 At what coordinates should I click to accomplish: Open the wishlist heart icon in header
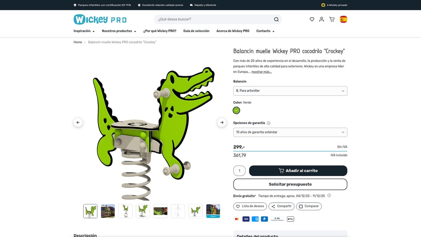pyautogui.click(x=312, y=19)
